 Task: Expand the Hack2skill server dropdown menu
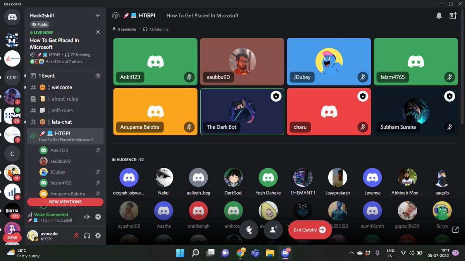click(98, 15)
